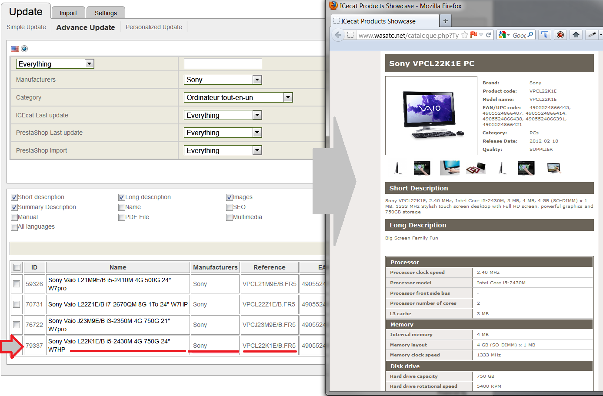
Task: Click text field beside top Everything dropdown
Action: point(223,64)
